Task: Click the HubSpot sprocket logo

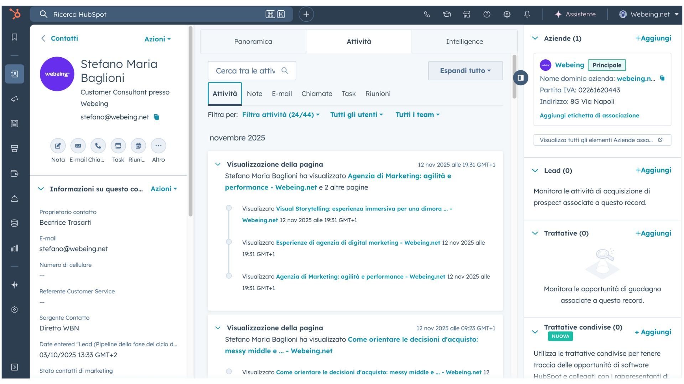Action: (15, 14)
